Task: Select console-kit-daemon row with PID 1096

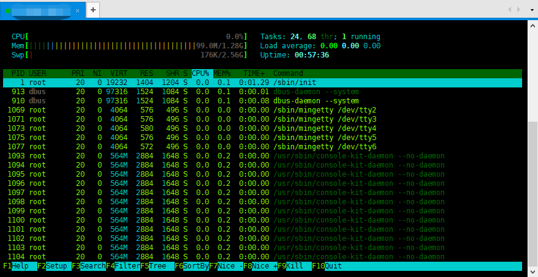Action: click(x=262, y=183)
